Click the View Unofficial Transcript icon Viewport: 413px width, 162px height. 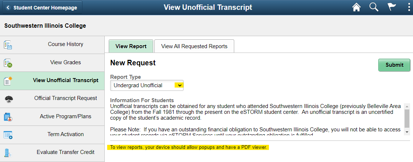[x=8, y=81]
